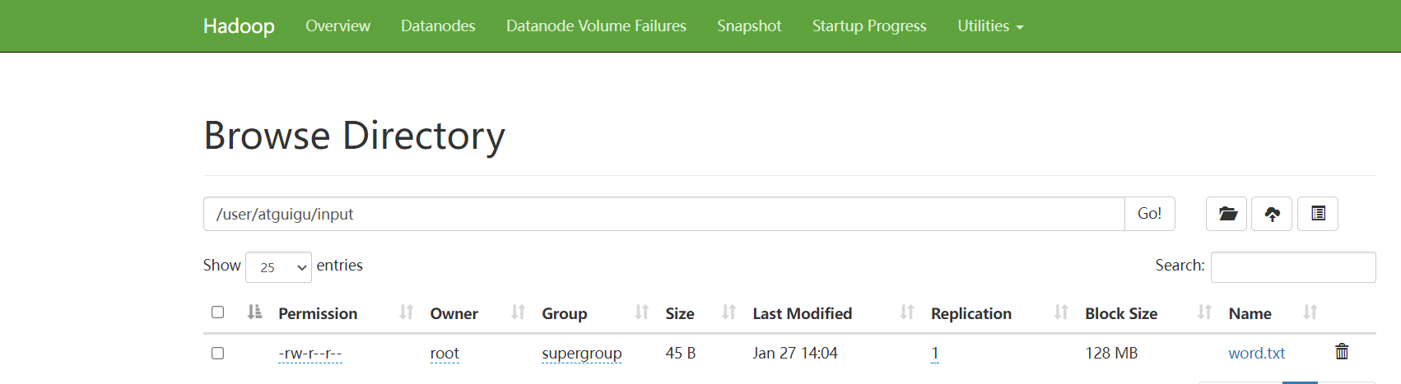Click the cut and paste list icon
Image resolution: width=1401 pixels, height=384 pixels.
1318,214
